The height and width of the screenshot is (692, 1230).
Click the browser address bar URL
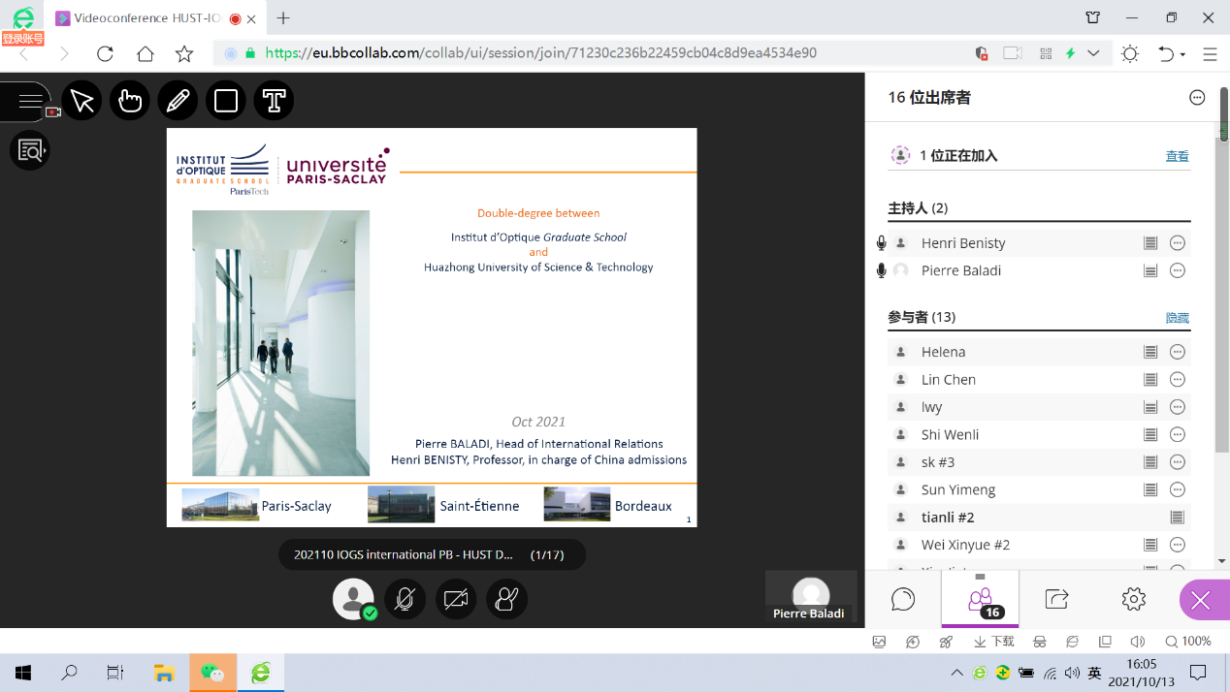coord(540,53)
